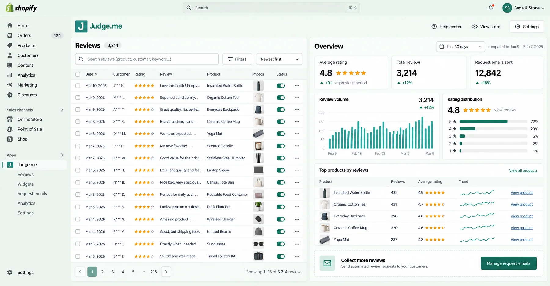Select all reviews with header checkbox
550x286 pixels.
pyautogui.click(x=78, y=74)
